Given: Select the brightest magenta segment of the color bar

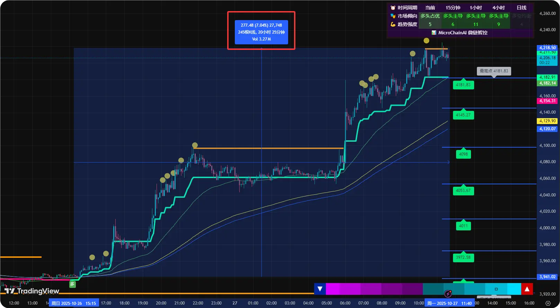Looking at the screenshot, I should click(x=333, y=289).
